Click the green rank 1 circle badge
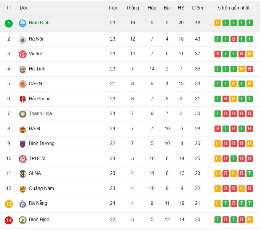This screenshot has width=261, height=230. [9, 23]
